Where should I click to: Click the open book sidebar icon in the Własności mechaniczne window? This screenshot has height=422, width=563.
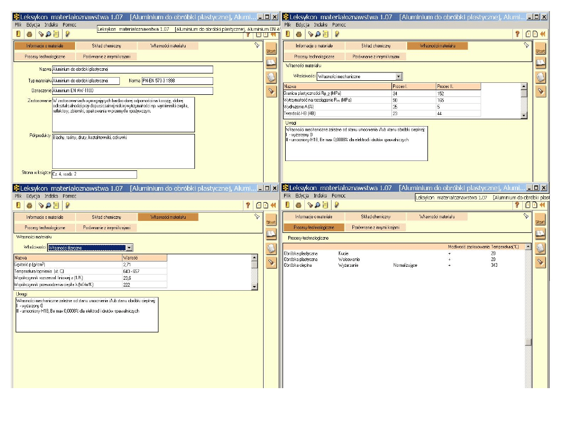click(540, 63)
